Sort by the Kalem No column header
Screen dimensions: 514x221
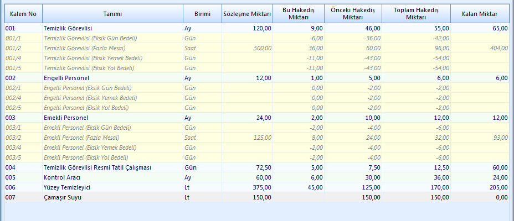(23, 13)
